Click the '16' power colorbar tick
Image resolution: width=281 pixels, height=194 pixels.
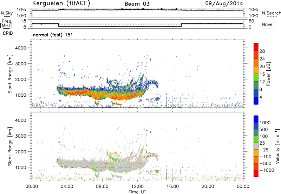(262, 74)
